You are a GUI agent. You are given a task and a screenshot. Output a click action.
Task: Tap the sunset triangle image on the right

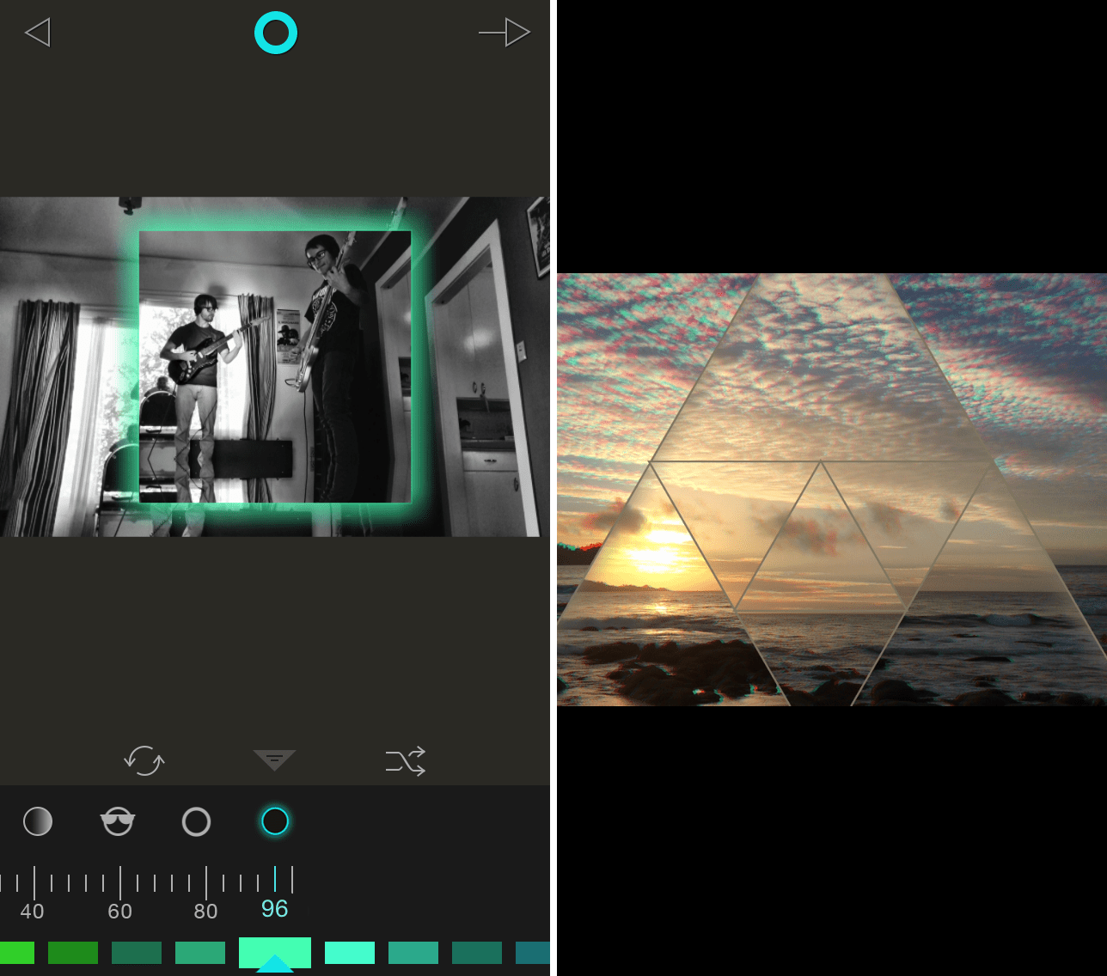click(832, 490)
